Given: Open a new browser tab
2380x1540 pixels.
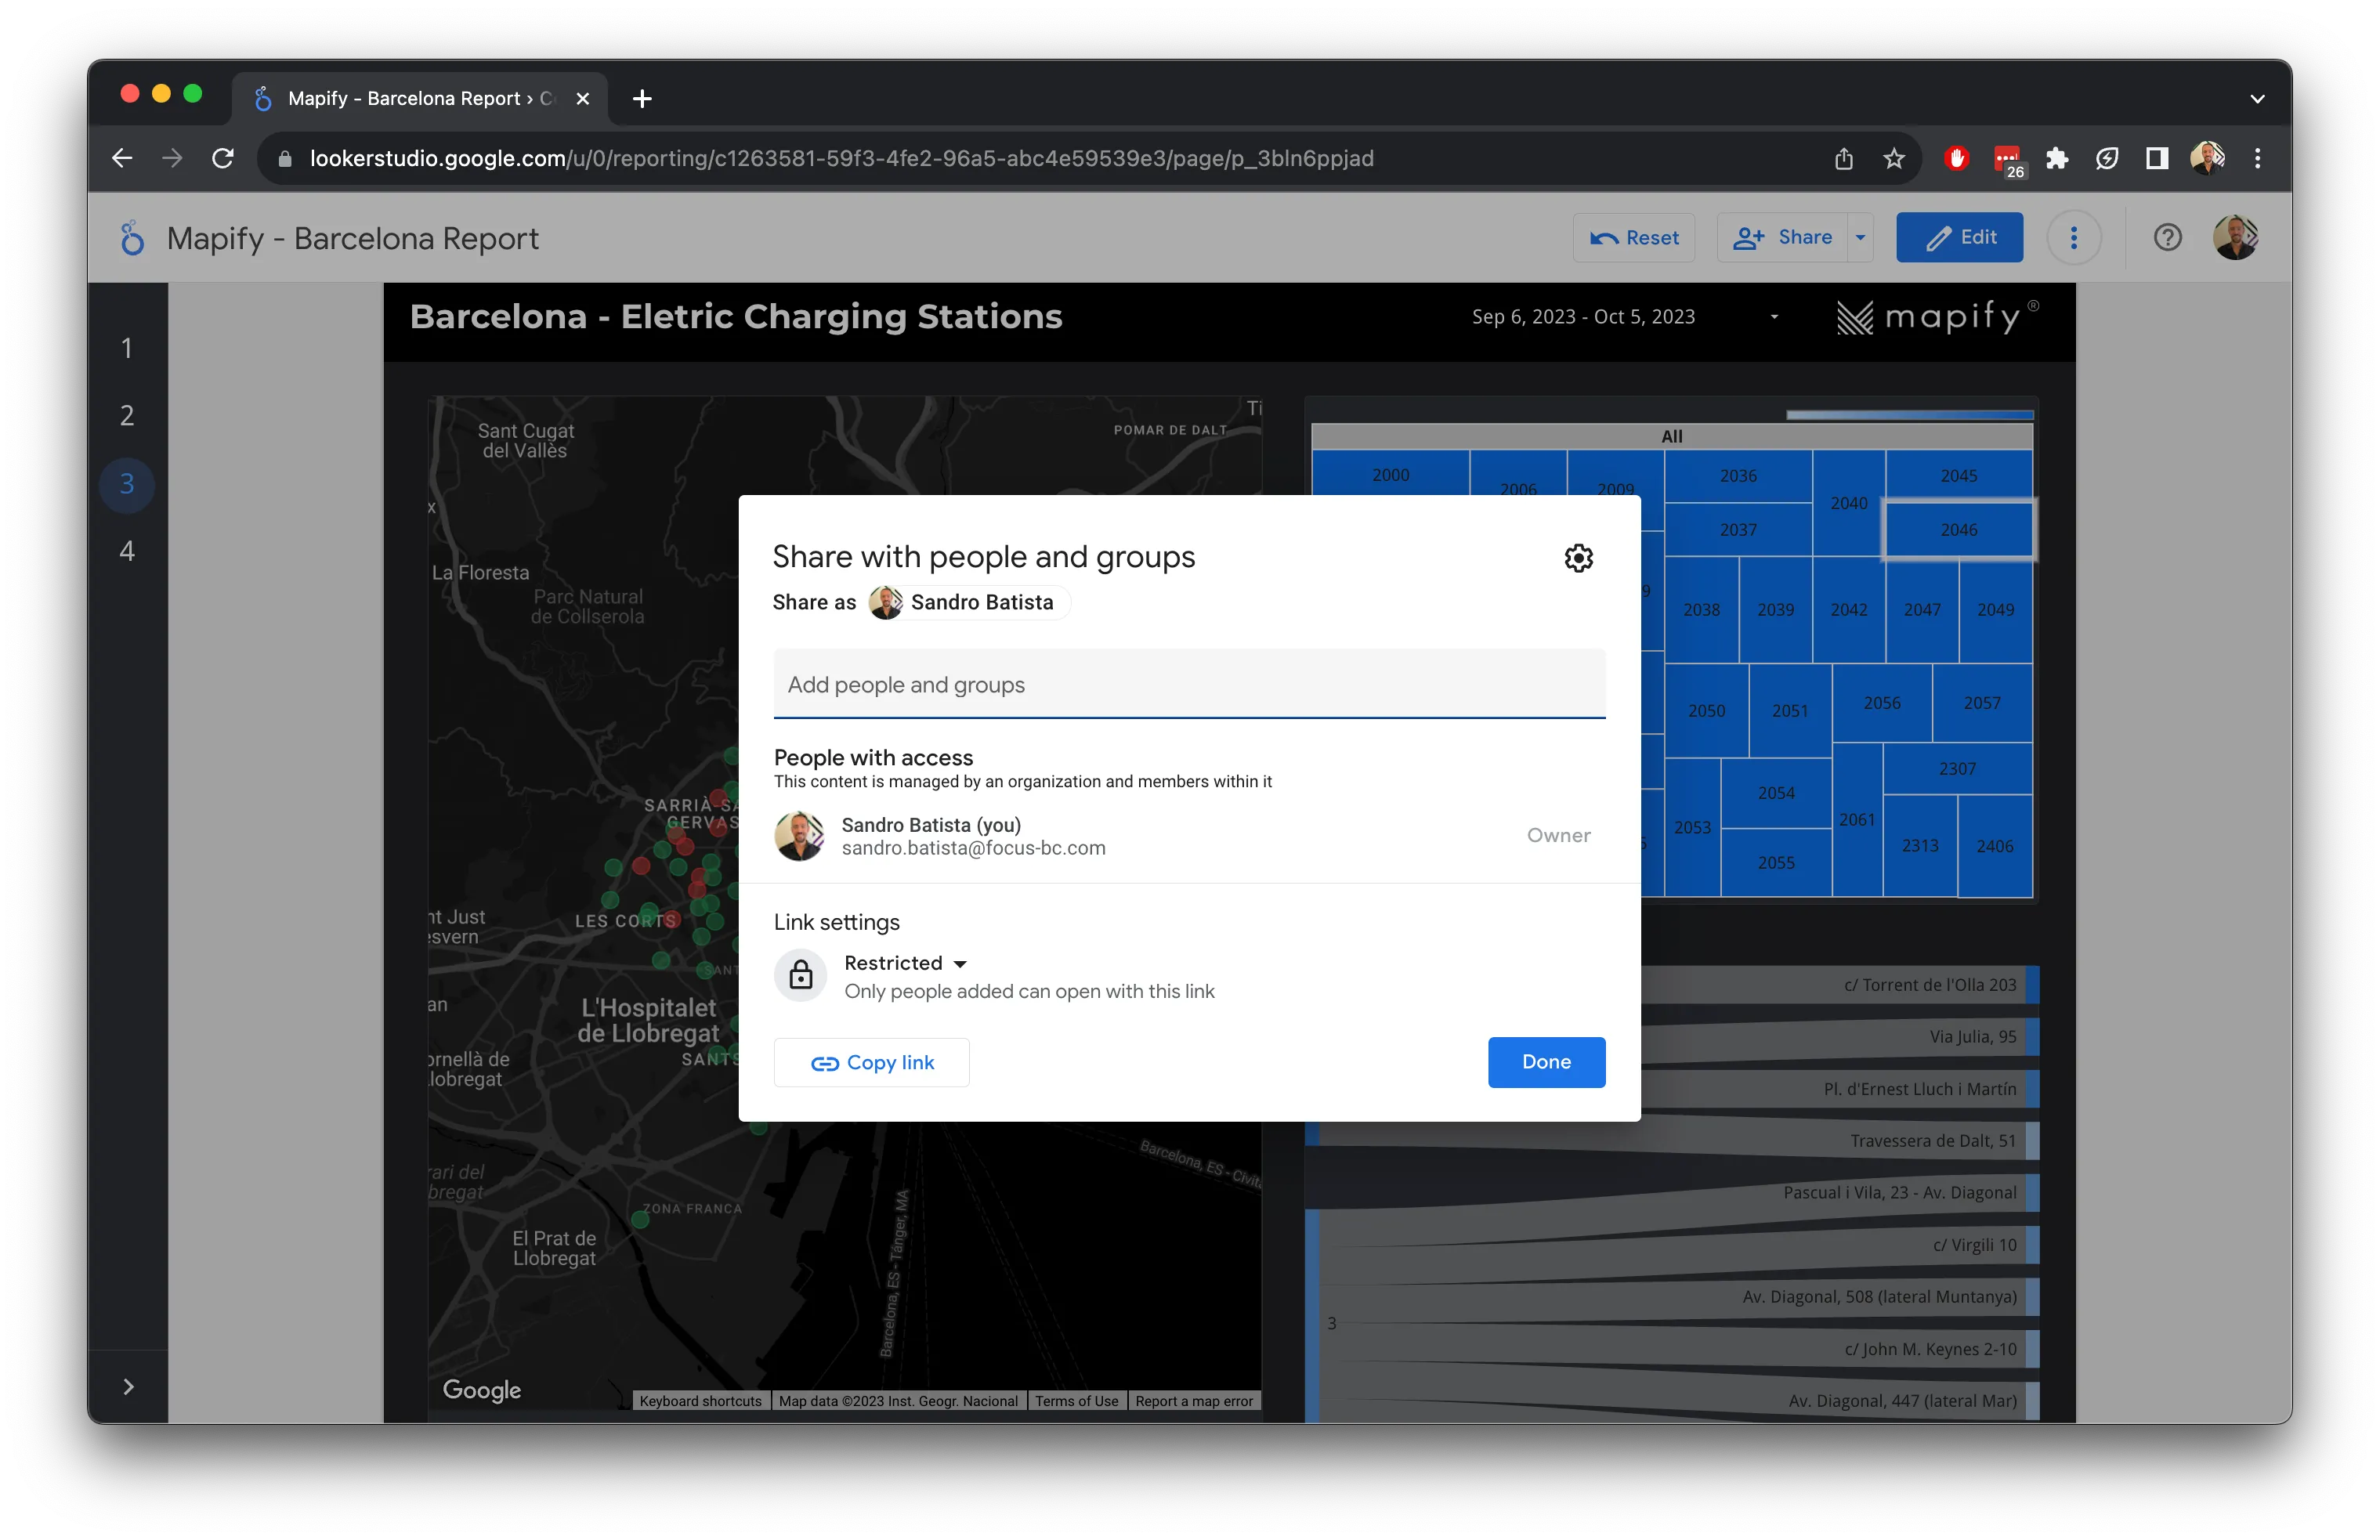Looking at the screenshot, I should (x=642, y=98).
